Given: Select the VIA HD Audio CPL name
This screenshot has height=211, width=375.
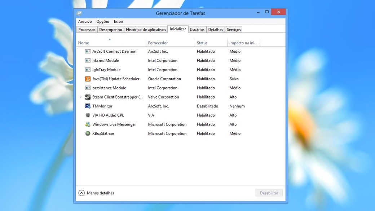Looking at the screenshot, I should (108, 115).
